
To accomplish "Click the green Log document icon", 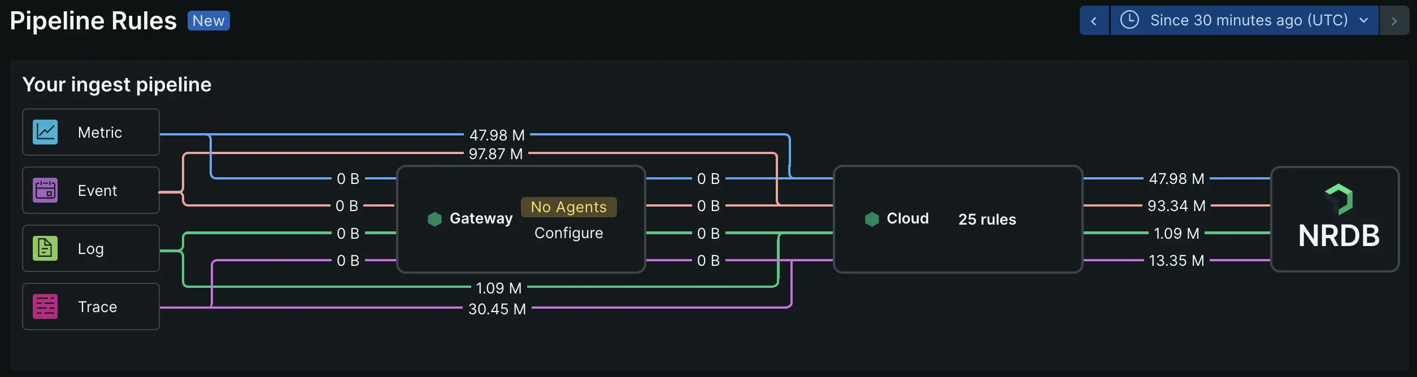I will [x=45, y=248].
